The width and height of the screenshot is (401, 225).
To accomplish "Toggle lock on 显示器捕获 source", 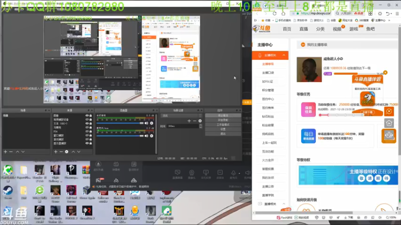I will [x=91, y=143].
